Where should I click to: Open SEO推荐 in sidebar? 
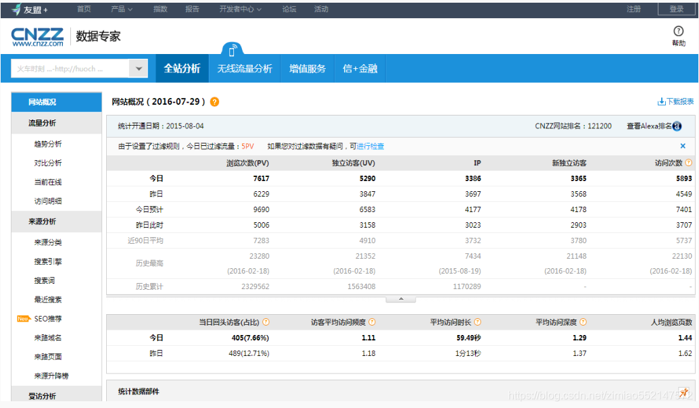pyautogui.click(x=48, y=319)
